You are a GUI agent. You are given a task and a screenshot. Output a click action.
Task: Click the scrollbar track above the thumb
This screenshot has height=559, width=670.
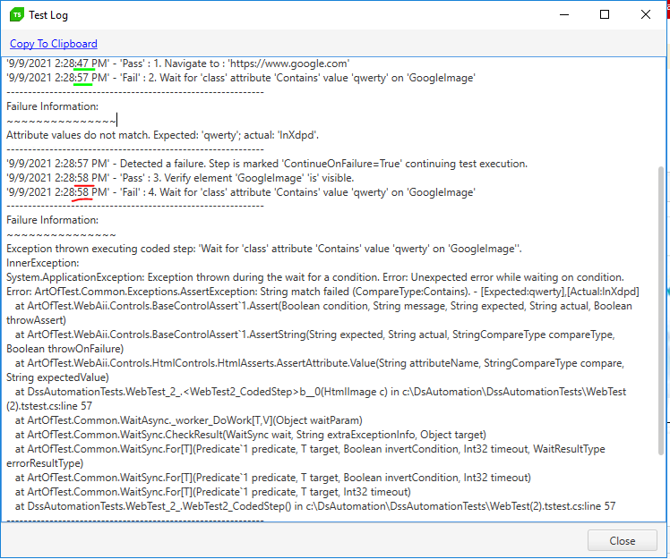pyautogui.click(x=662, y=107)
